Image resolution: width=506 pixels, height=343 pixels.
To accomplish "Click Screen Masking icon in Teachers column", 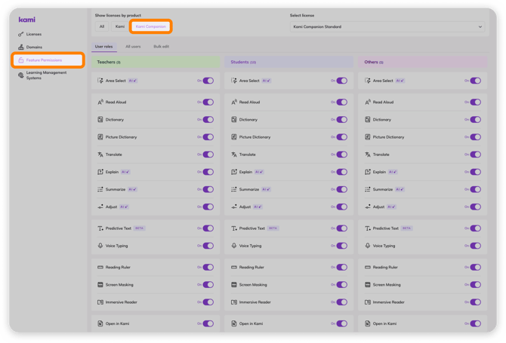I will click(x=100, y=285).
